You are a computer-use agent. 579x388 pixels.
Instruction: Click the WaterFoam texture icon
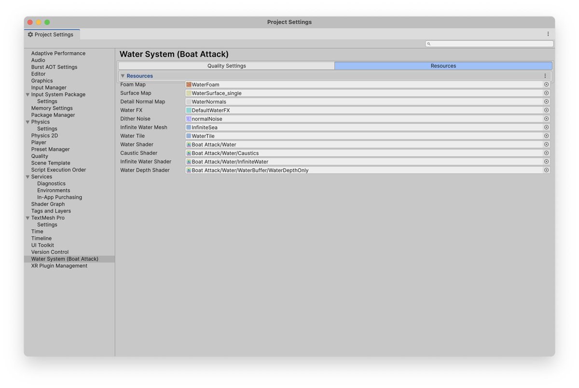189,84
